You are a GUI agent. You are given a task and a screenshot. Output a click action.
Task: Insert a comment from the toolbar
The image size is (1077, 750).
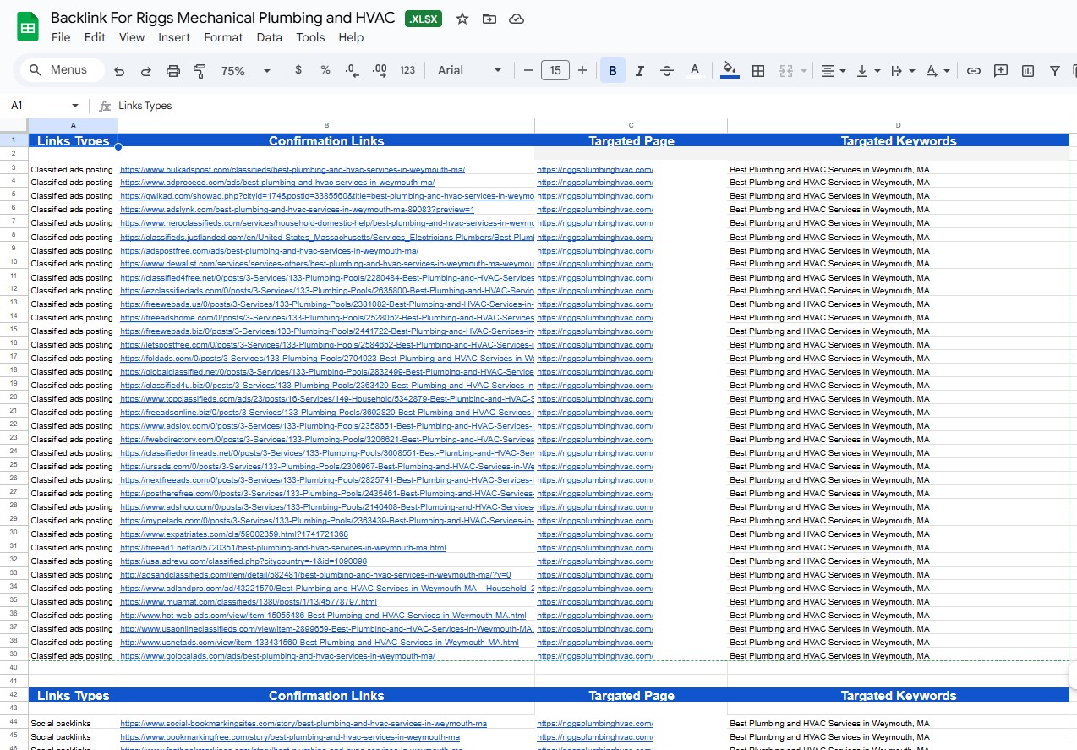1001,71
